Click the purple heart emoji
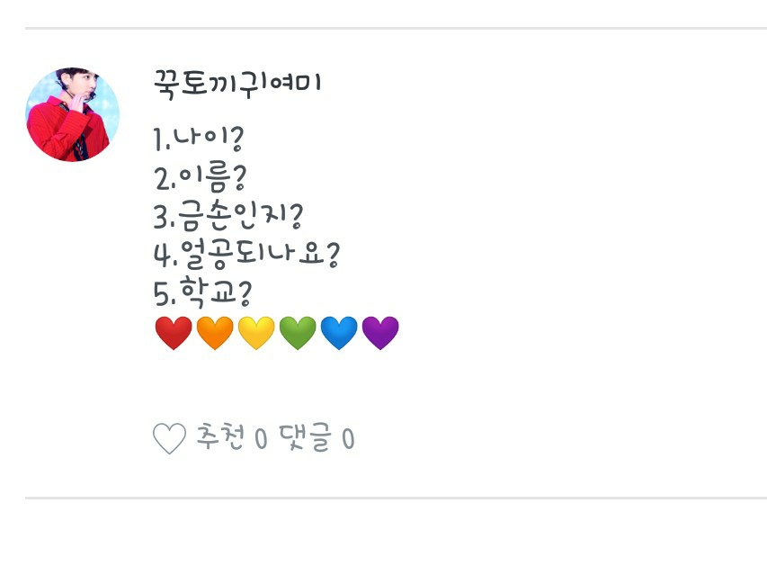Screen dimensions: 767x575 coord(380,334)
